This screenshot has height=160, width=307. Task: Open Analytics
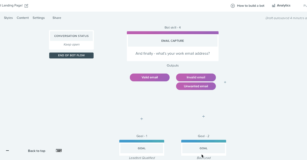[x=283, y=5]
